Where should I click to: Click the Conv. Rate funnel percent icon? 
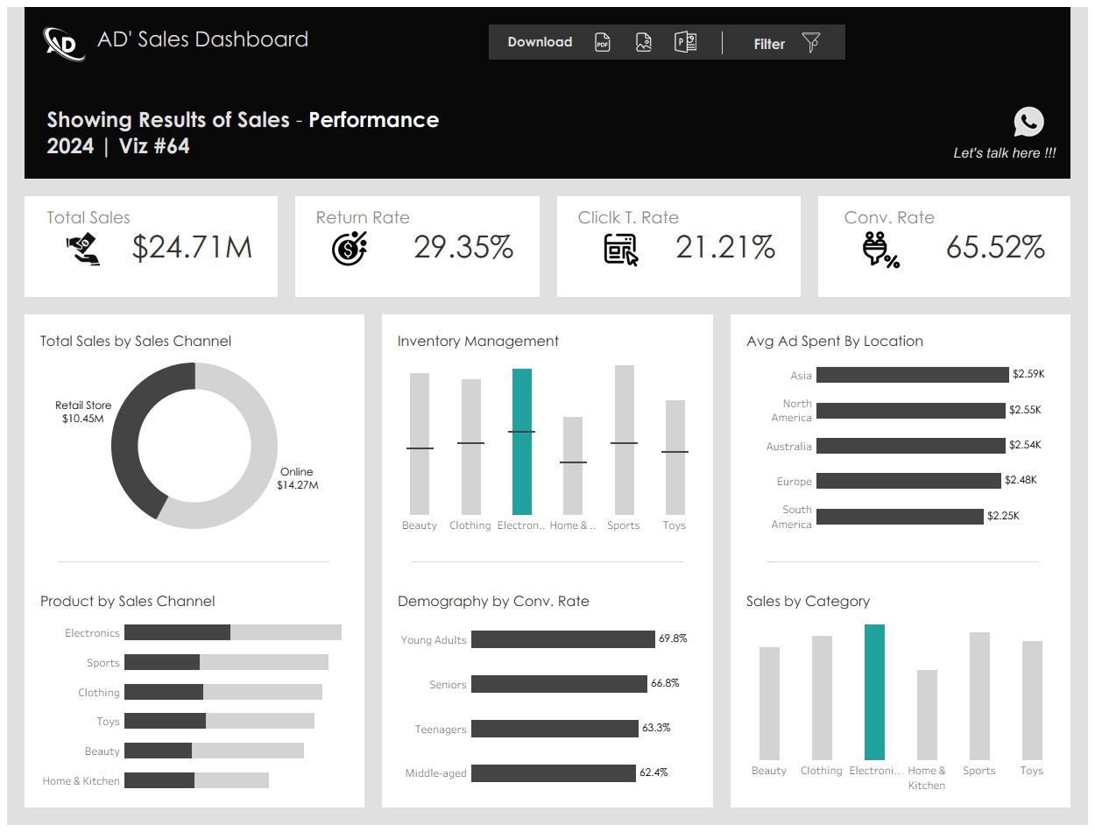coord(881,250)
